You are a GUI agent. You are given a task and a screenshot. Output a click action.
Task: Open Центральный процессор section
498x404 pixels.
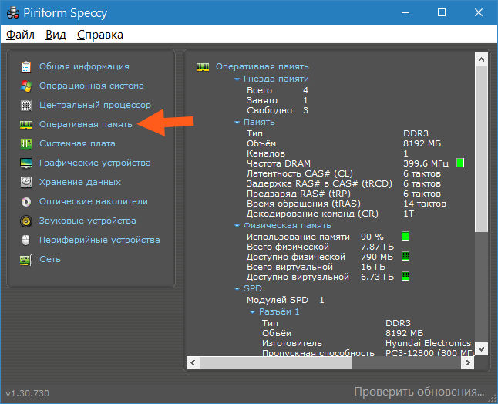point(95,106)
